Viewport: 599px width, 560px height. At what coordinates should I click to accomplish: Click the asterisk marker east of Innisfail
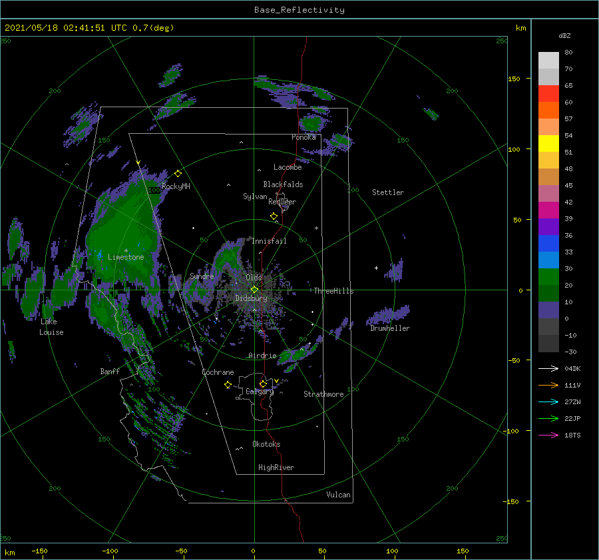click(316, 228)
